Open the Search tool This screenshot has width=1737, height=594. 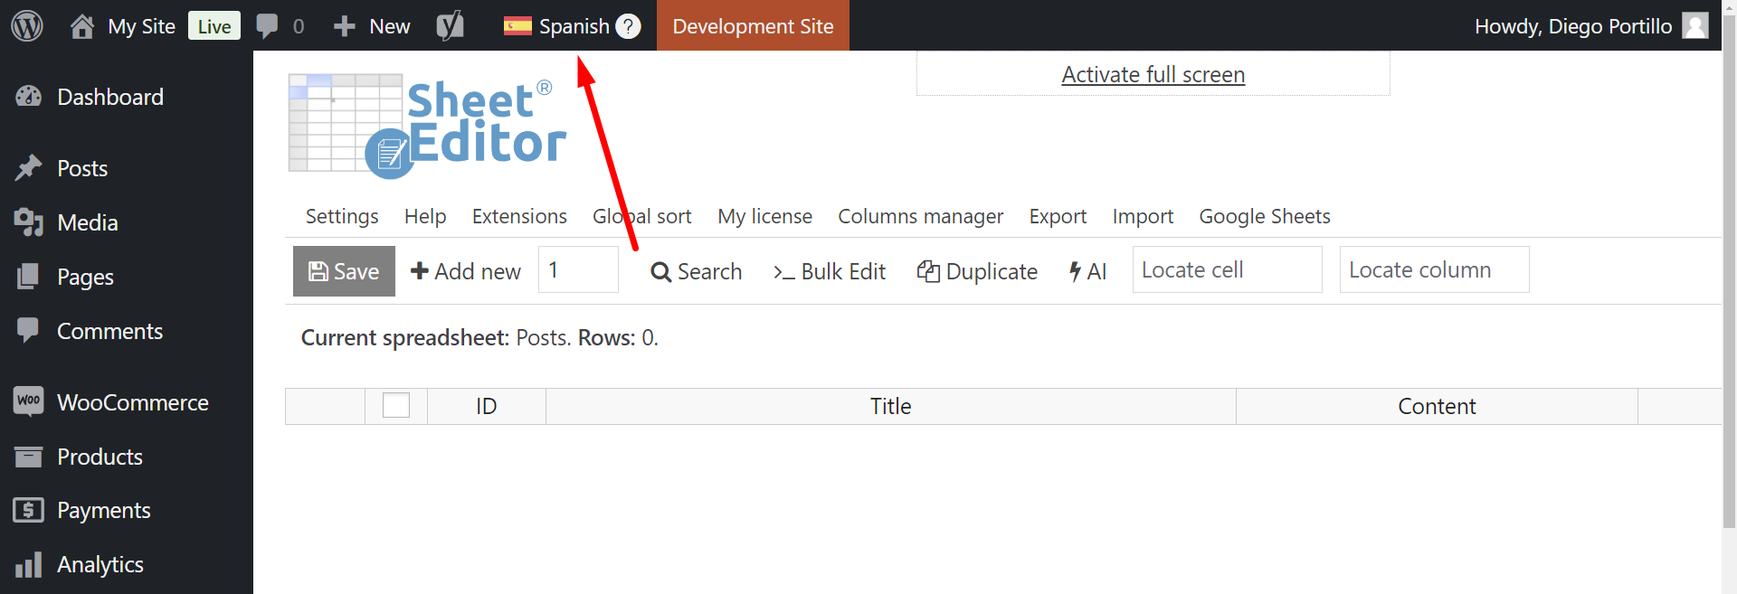(697, 271)
